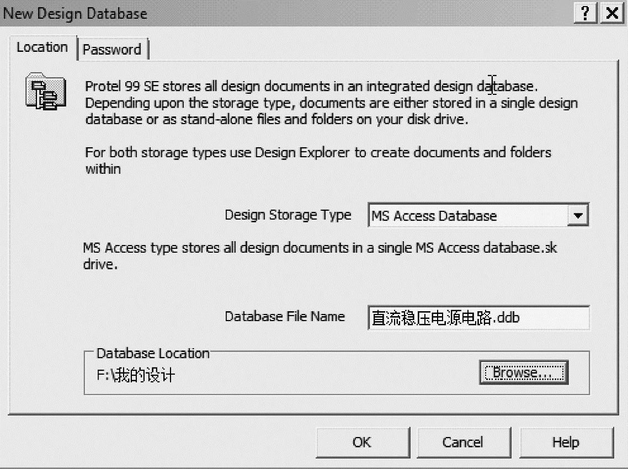628x469 pixels.
Task: Click the F:\我的设计 location path text
Action: click(136, 376)
